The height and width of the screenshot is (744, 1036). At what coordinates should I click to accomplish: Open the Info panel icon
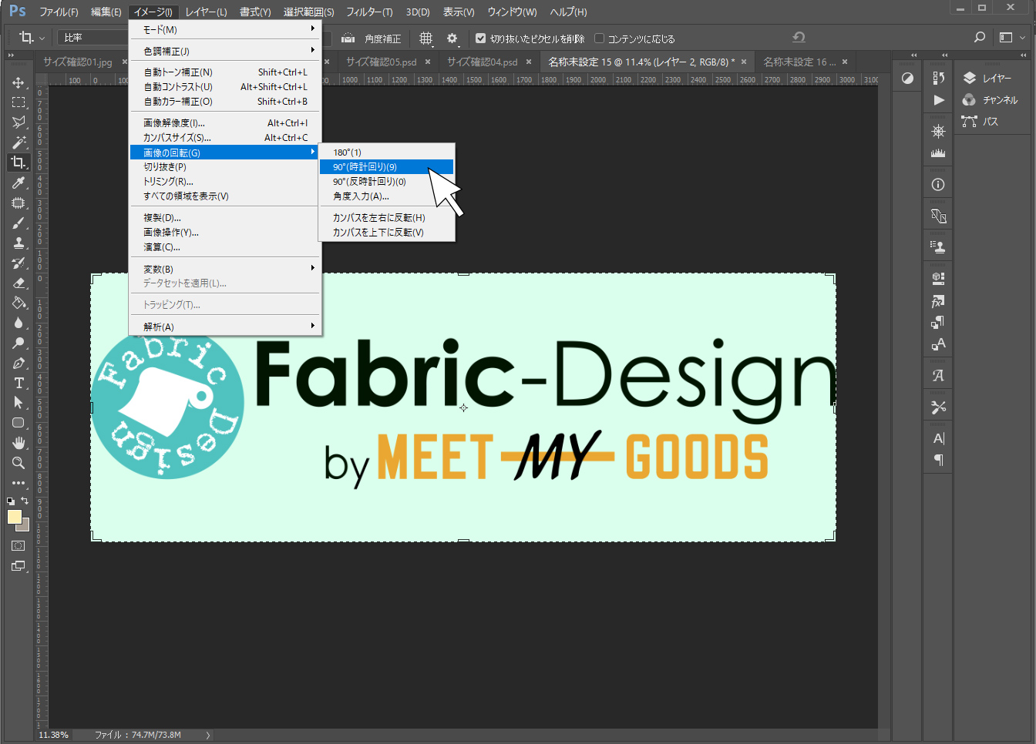click(x=938, y=185)
